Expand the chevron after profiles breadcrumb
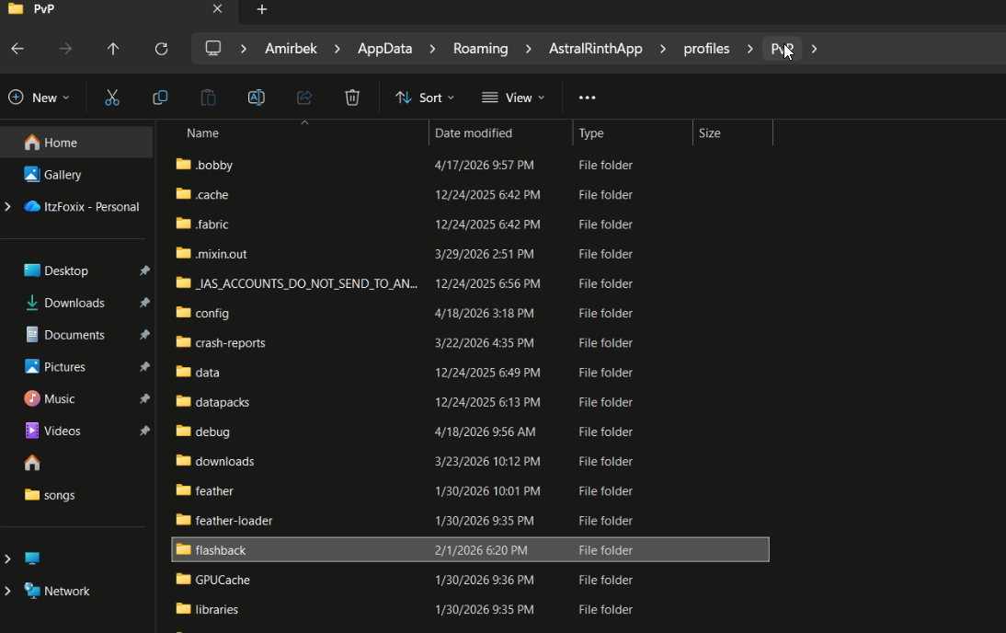Screen dimensions: 1006x633 click(x=749, y=49)
